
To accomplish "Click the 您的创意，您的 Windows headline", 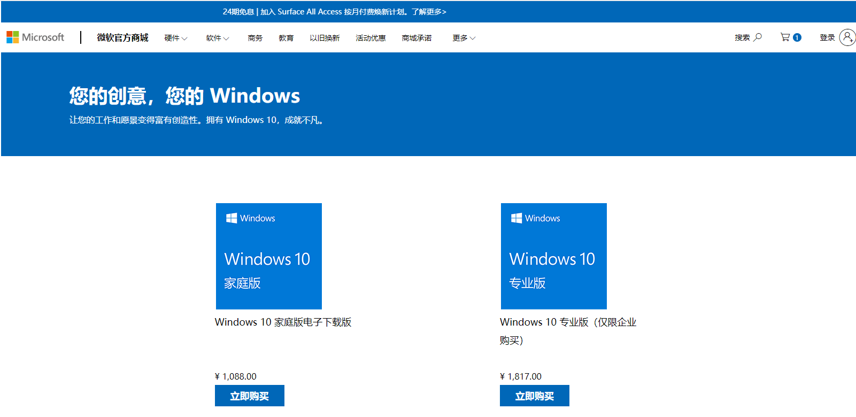I will (x=184, y=96).
